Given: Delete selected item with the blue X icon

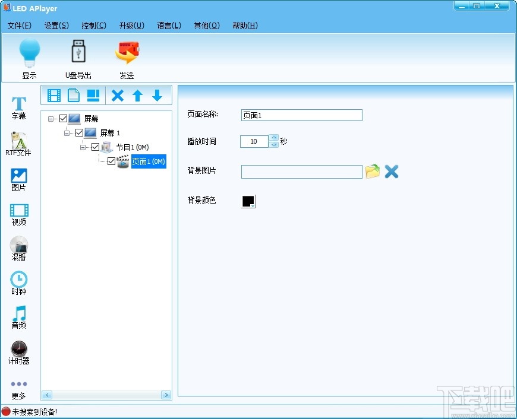Looking at the screenshot, I should pos(117,95).
